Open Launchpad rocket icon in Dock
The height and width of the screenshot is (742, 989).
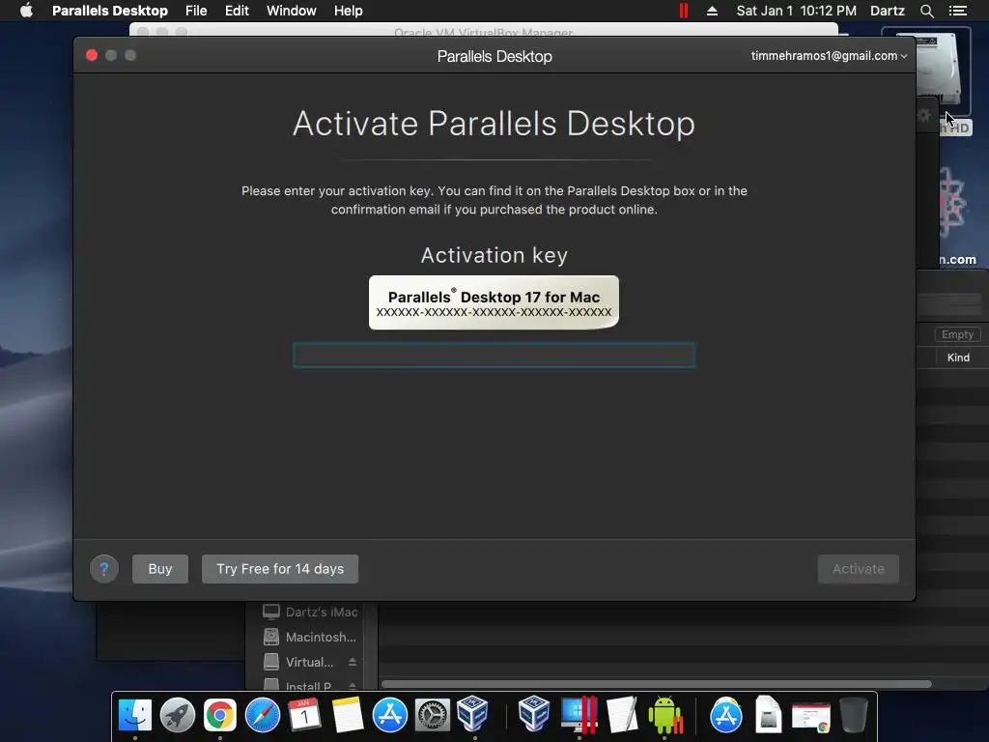[x=178, y=715]
